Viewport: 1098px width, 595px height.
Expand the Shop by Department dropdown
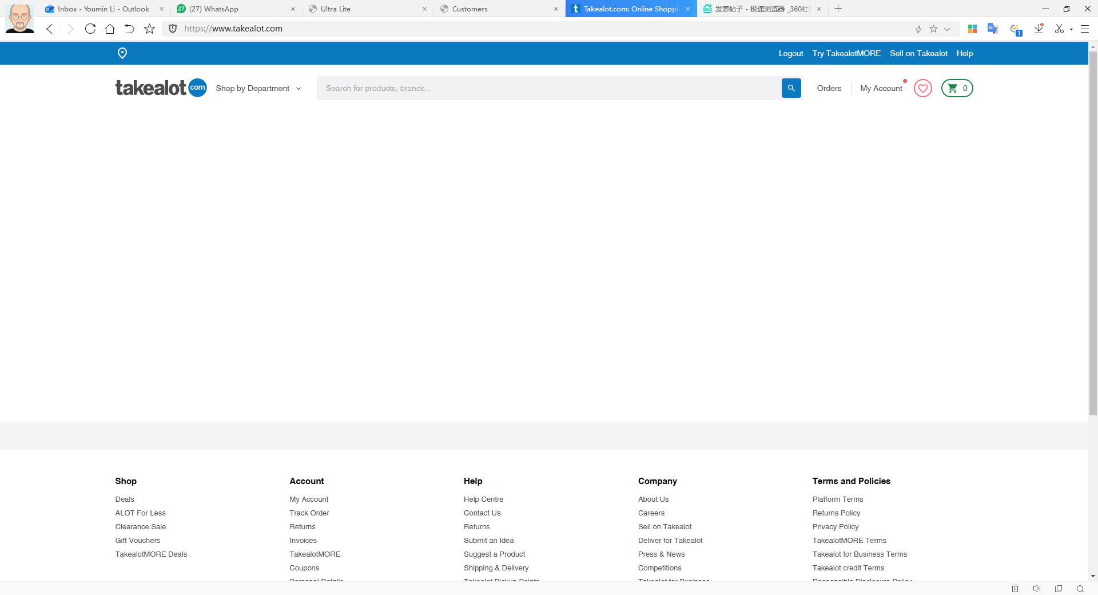258,88
